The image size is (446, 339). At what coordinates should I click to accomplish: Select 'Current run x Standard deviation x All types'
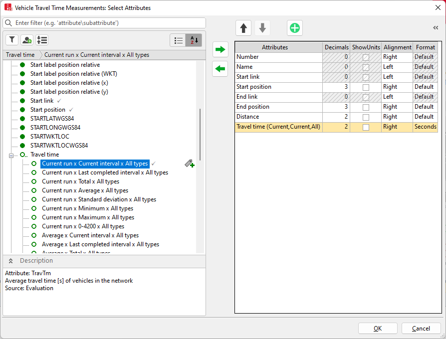pos(99,199)
